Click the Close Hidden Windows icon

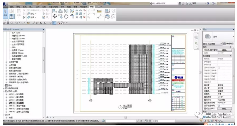[x=58, y=23]
